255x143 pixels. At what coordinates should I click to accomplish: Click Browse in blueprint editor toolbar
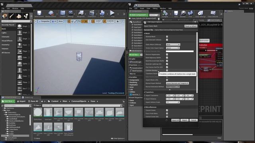pos(183,14)
